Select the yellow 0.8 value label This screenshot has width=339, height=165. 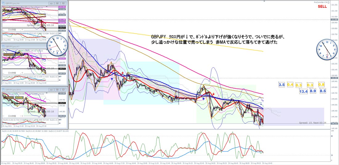[x=321, y=85]
